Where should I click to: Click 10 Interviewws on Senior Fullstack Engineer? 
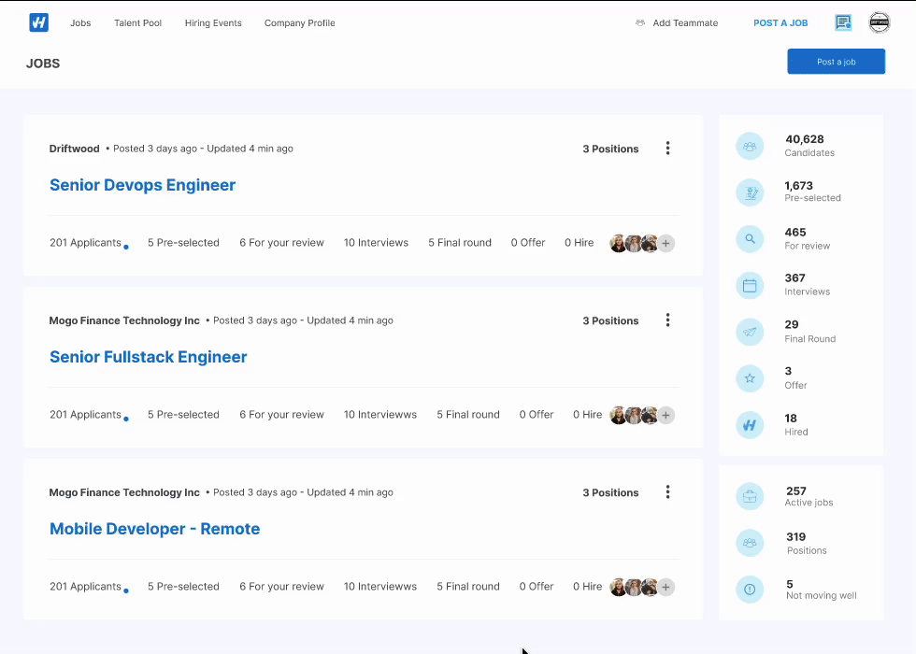coord(380,414)
